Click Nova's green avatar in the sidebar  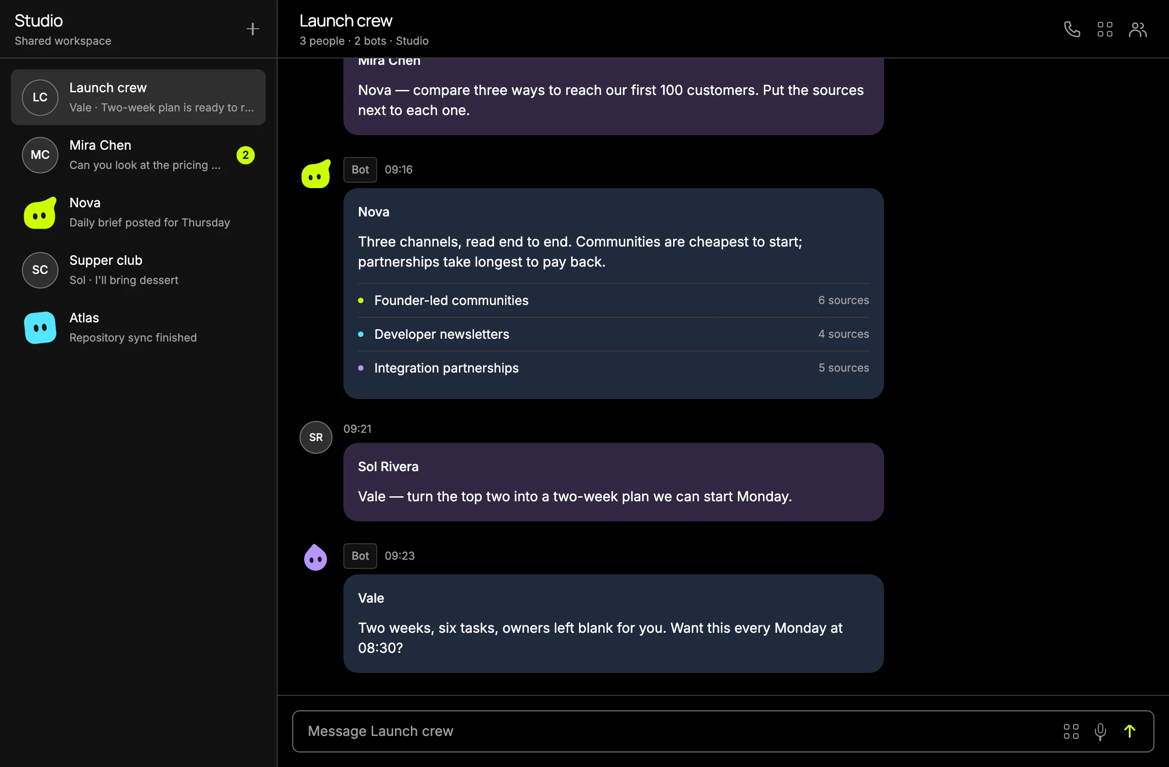pyautogui.click(x=40, y=213)
